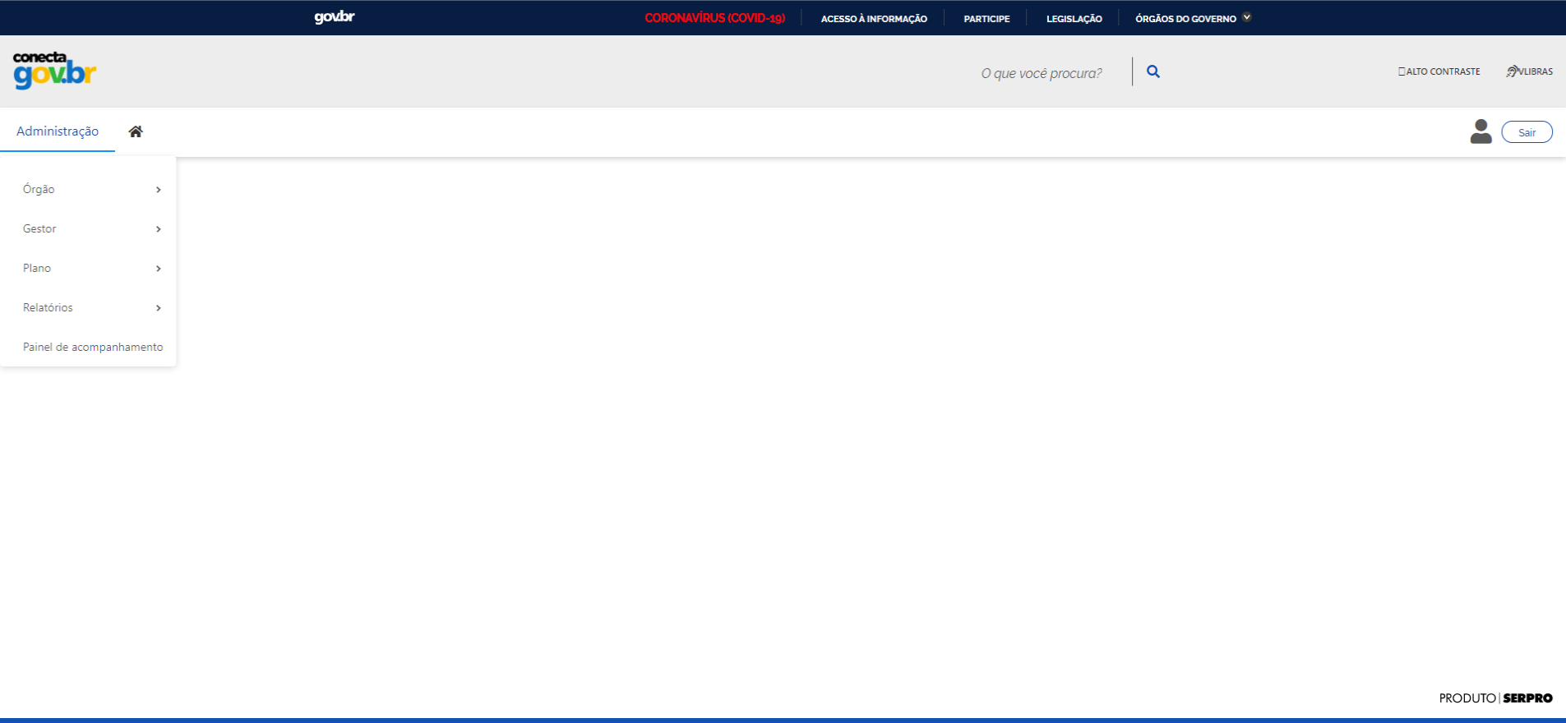Click the Conecta gov.br logo

54,71
